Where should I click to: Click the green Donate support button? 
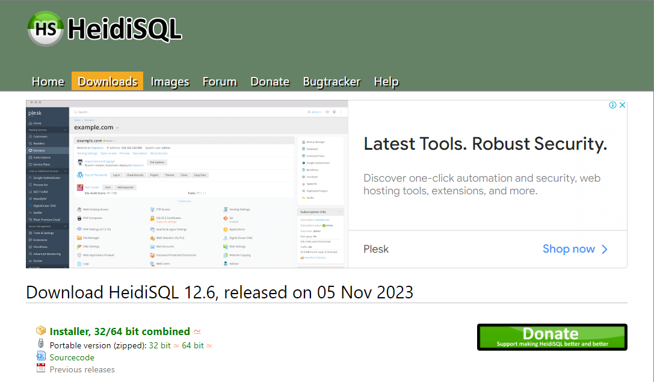[552, 337]
